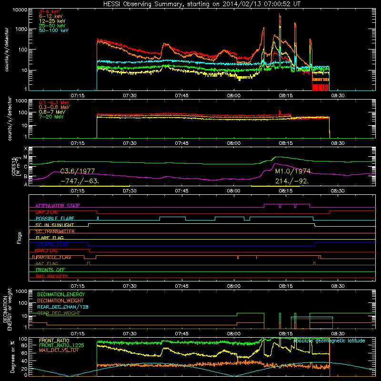The height and width of the screenshot is (381, 381).
Task: Select the MAX_DET_VS_TOT legend label
Action: click(59, 350)
